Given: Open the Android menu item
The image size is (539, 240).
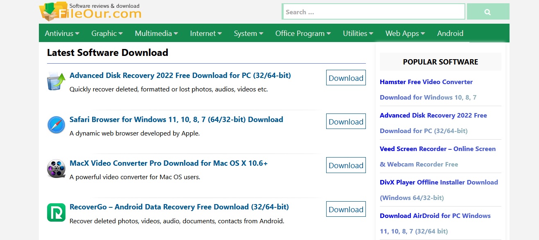Looking at the screenshot, I should tap(450, 33).
